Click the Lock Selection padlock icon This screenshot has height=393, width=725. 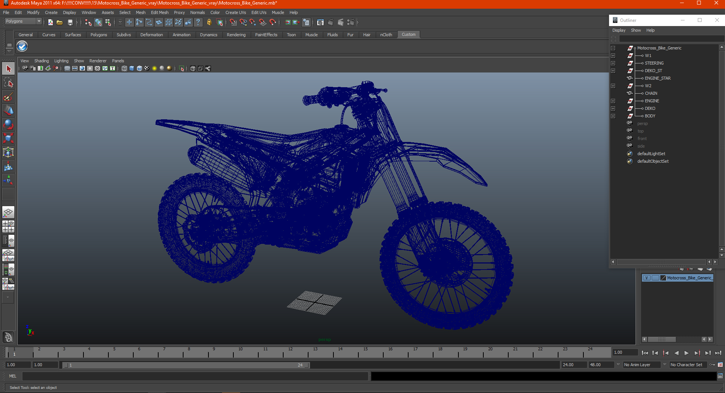[209, 23]
